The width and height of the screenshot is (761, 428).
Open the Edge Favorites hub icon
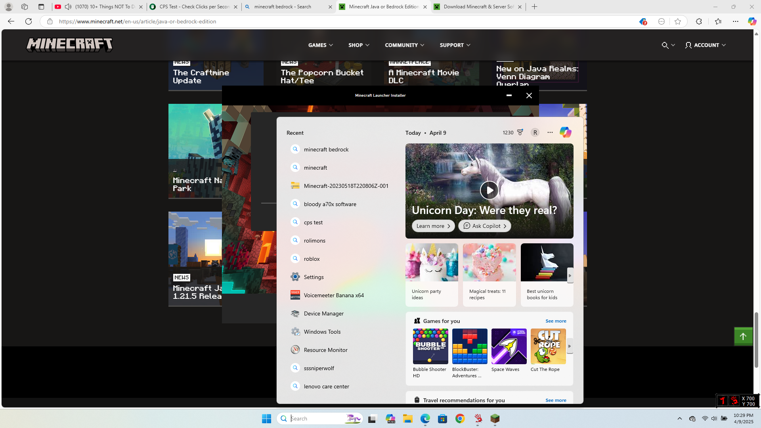click(x=718, y=21)
